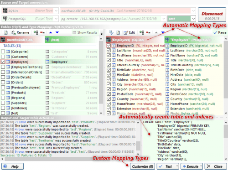Select the [EmployeesTerritories] table row

pyautogui.click(x=49, y=67)
